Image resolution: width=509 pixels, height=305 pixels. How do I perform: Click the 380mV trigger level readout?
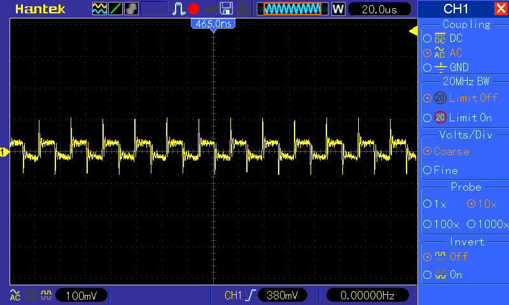tap(282, 295)
